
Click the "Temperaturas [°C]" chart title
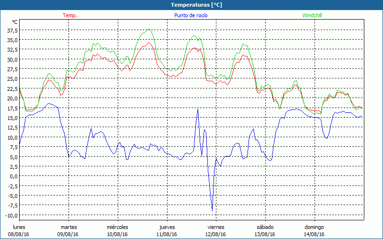(x=196, y=5)
